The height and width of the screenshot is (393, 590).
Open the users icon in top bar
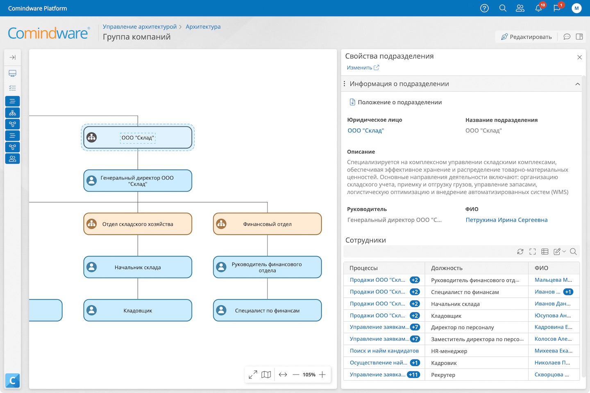(520, 8)
